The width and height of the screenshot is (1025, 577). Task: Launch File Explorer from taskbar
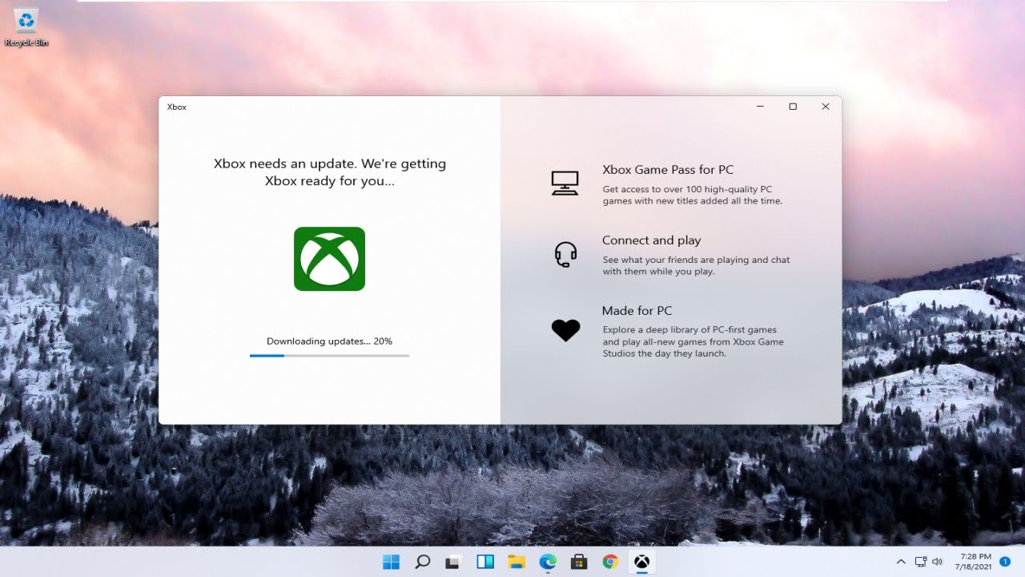coord(517,562)
